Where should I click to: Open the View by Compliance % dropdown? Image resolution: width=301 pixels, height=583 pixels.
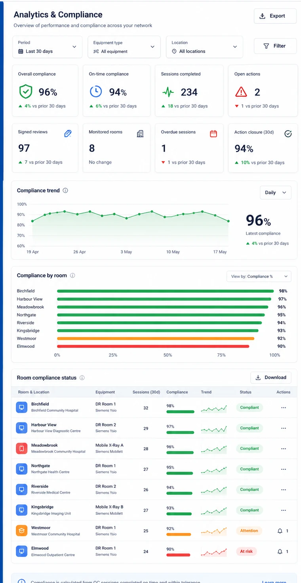(259, 276)
